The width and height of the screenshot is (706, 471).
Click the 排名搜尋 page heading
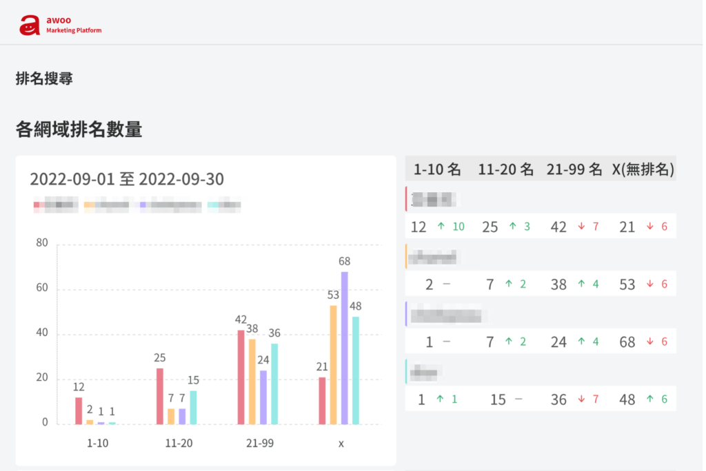44,78
